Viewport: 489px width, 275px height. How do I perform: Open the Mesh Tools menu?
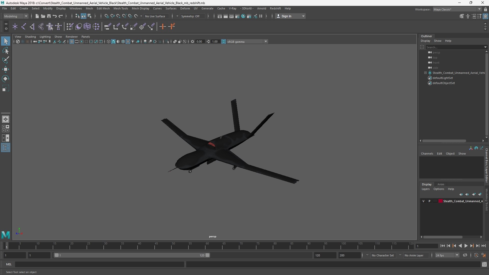(x=120, y=8)
